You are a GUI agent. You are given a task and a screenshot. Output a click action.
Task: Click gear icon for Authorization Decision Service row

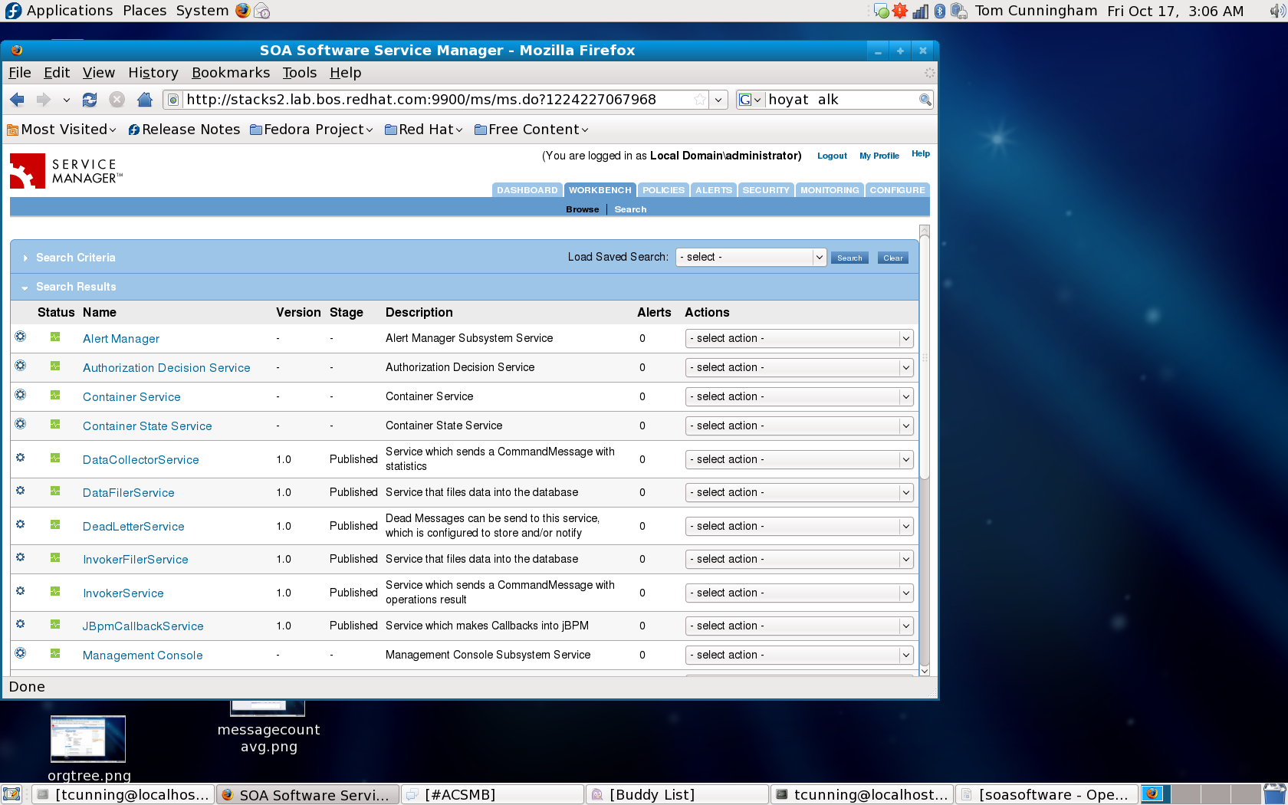coord(21,366)
